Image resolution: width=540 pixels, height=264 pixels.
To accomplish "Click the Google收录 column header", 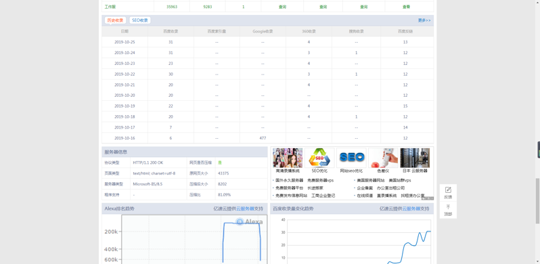I will click(263, 31).
